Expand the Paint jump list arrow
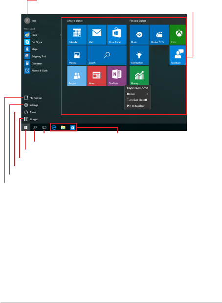The width and height of the screenshot is (222, 303). point(60,35)
